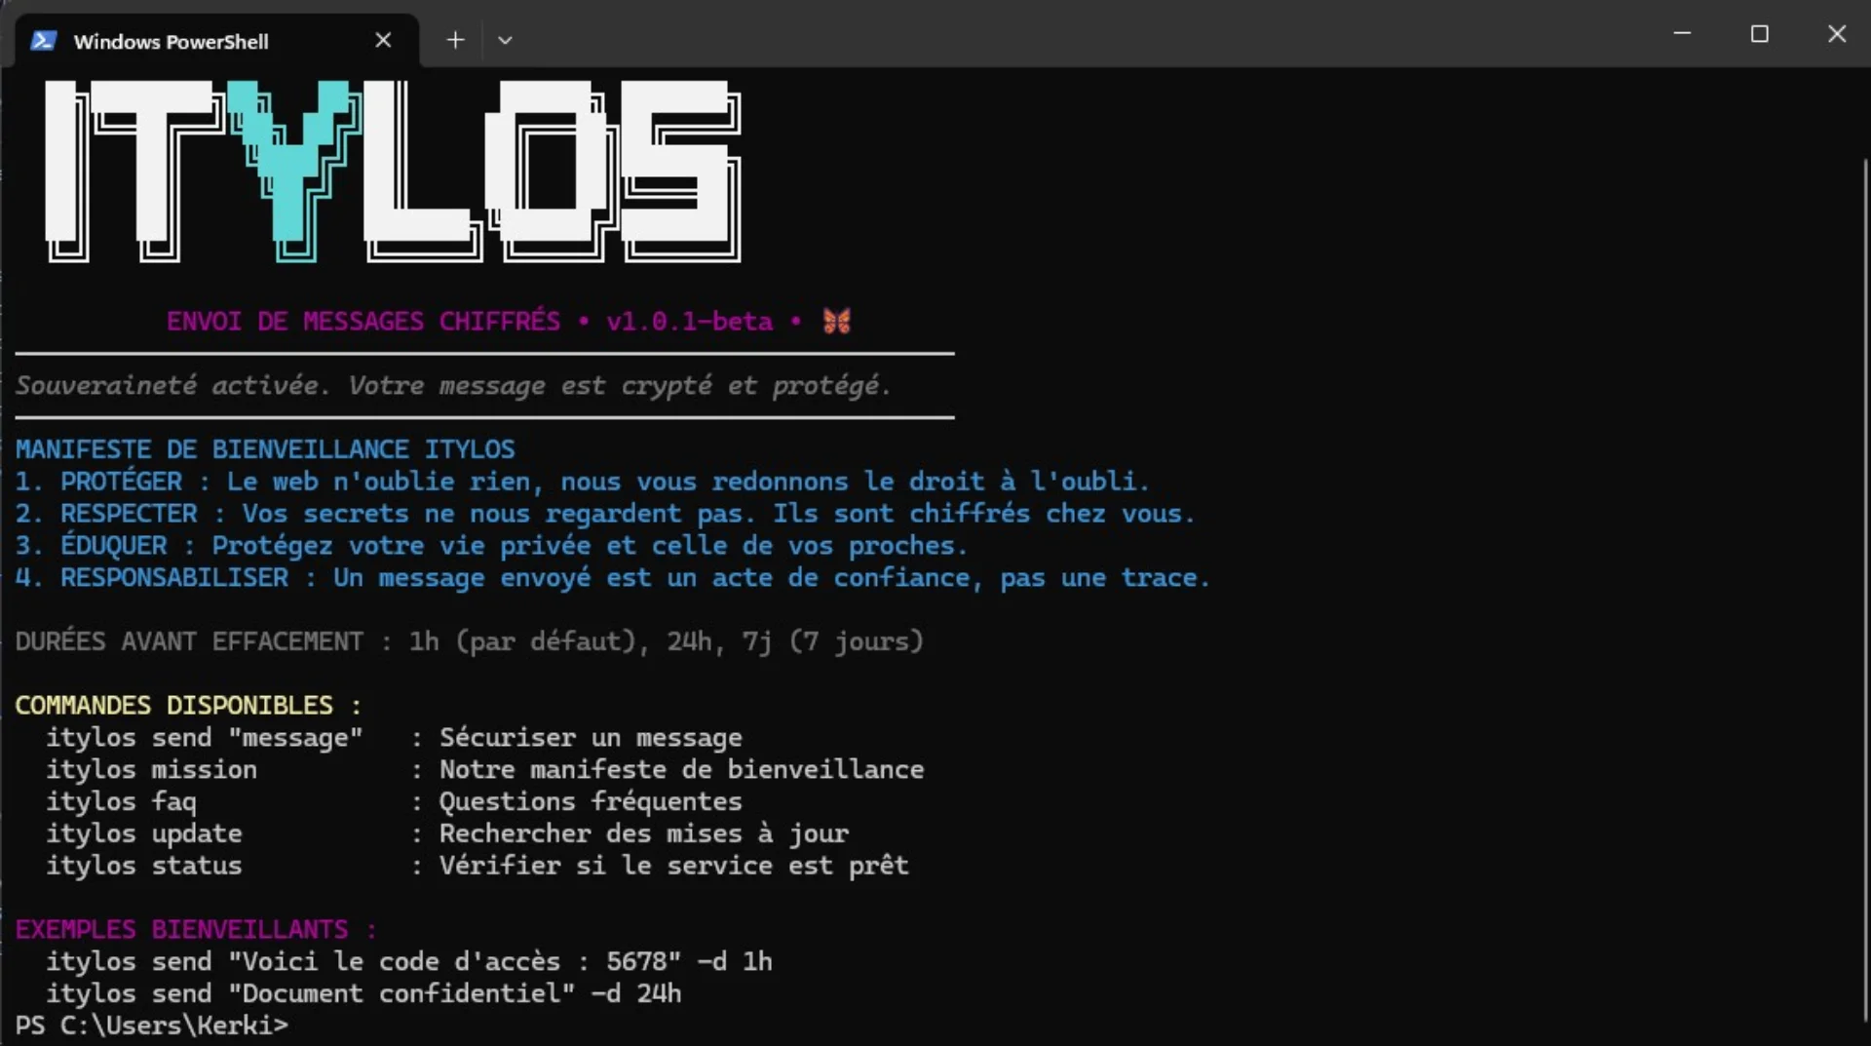Maximize the terminal window

tap(1760, 34)
